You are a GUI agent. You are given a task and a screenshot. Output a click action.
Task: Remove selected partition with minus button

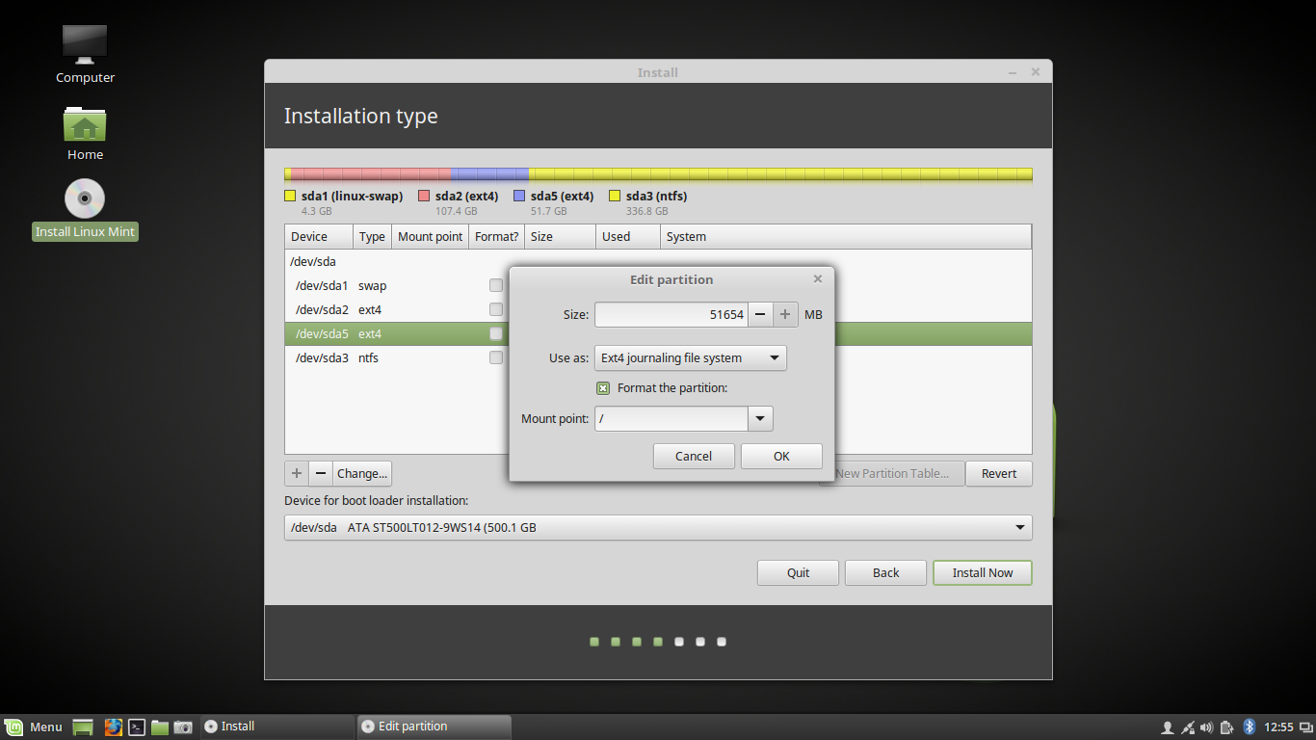pyautogui.click(x=321, y=473)
